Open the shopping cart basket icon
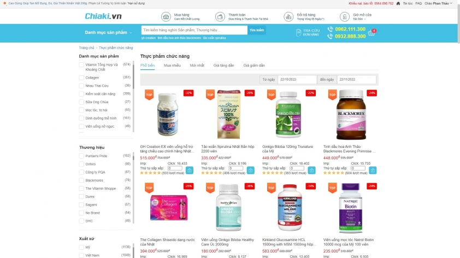Image resolution: width=460 pixels, height=258 pixels. pyautogui.click(x=371, y=33)
